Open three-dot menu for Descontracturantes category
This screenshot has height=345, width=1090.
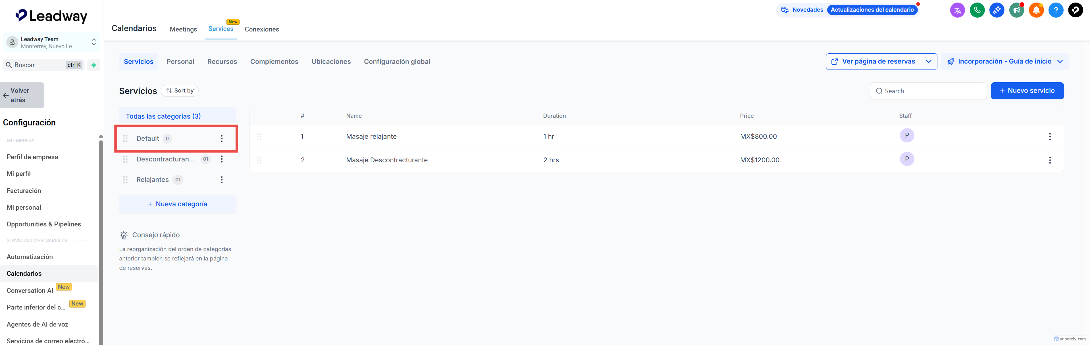tap(222, 159)
